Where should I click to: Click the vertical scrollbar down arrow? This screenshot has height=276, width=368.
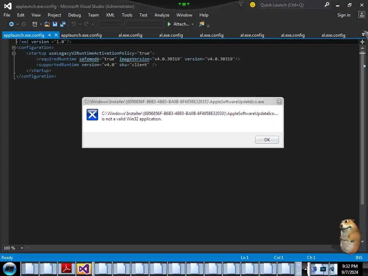[362, 241]
